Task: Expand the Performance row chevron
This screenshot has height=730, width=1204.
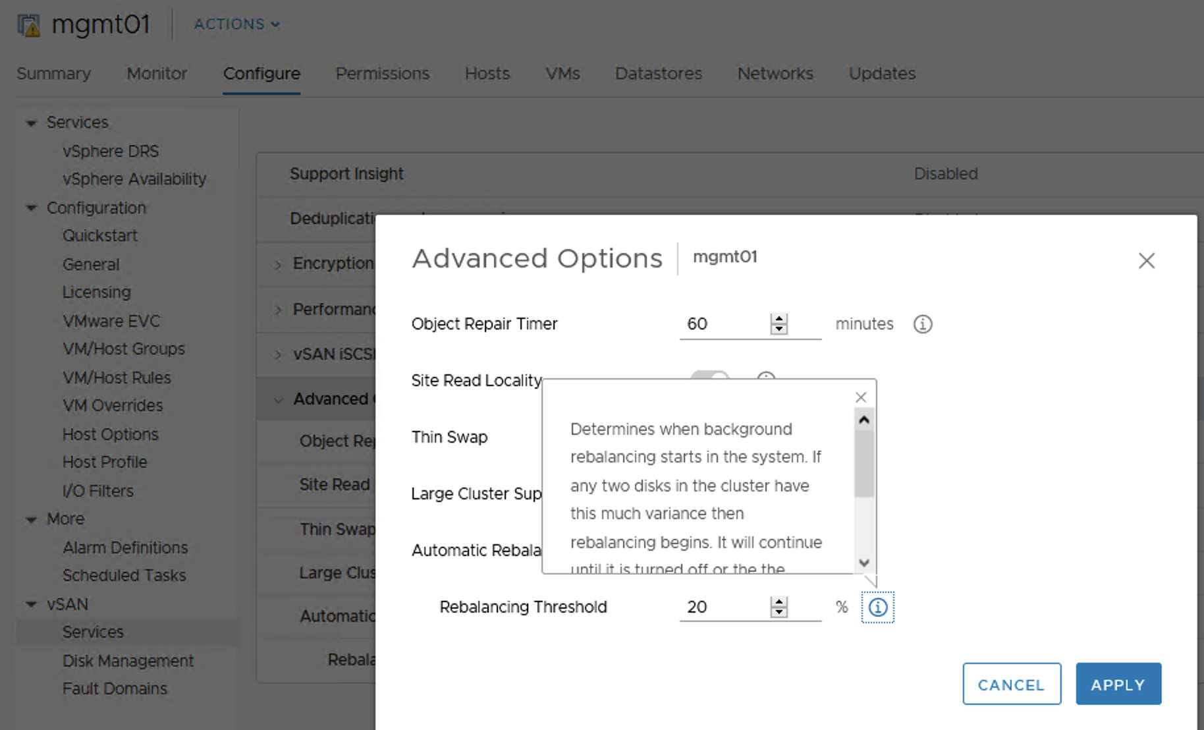Action: (278, 310)
